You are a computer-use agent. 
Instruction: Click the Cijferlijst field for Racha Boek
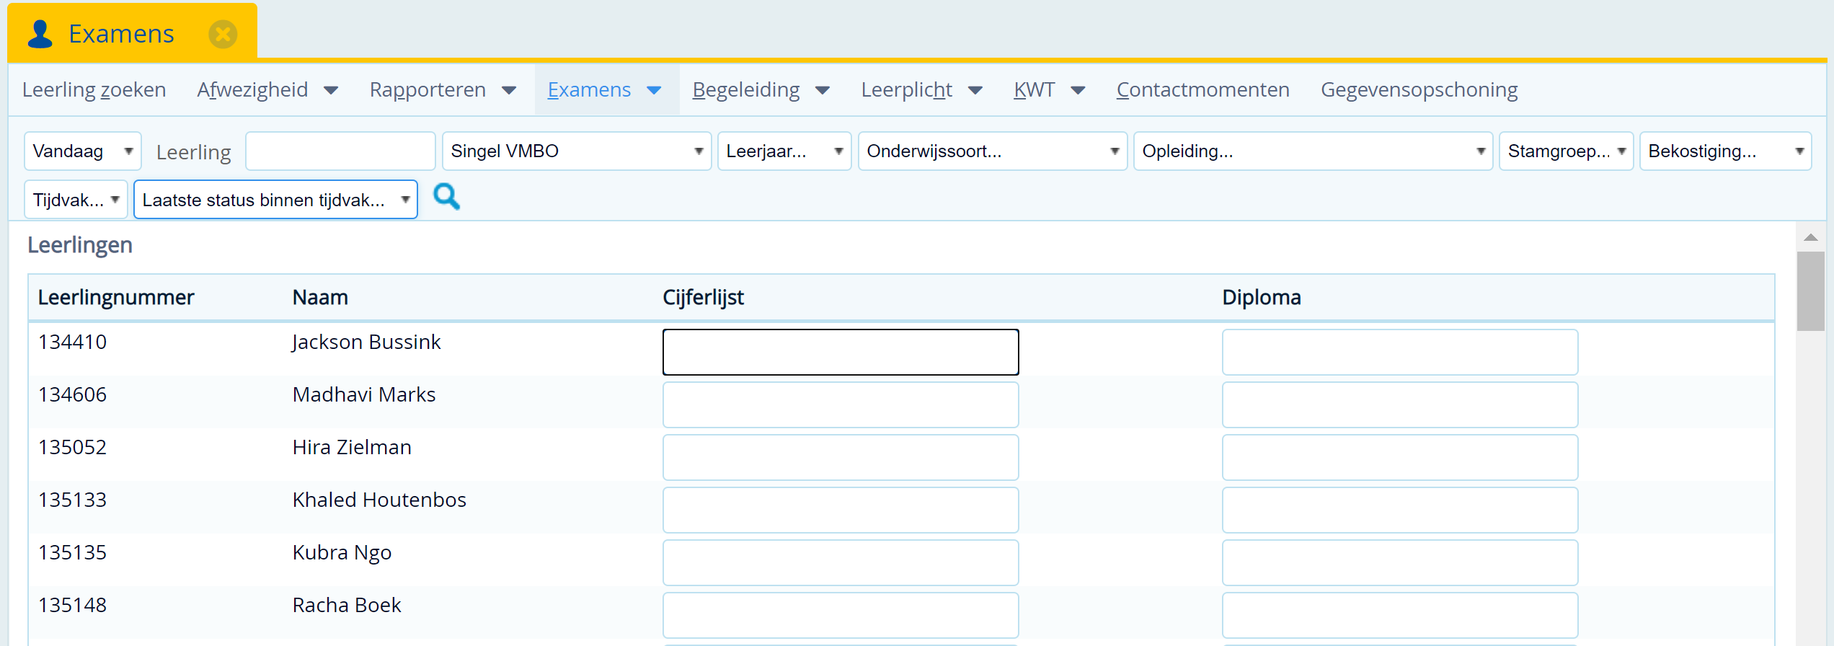[841, 615]
